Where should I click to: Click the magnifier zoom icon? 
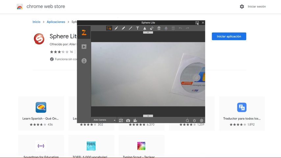point(187,120)
